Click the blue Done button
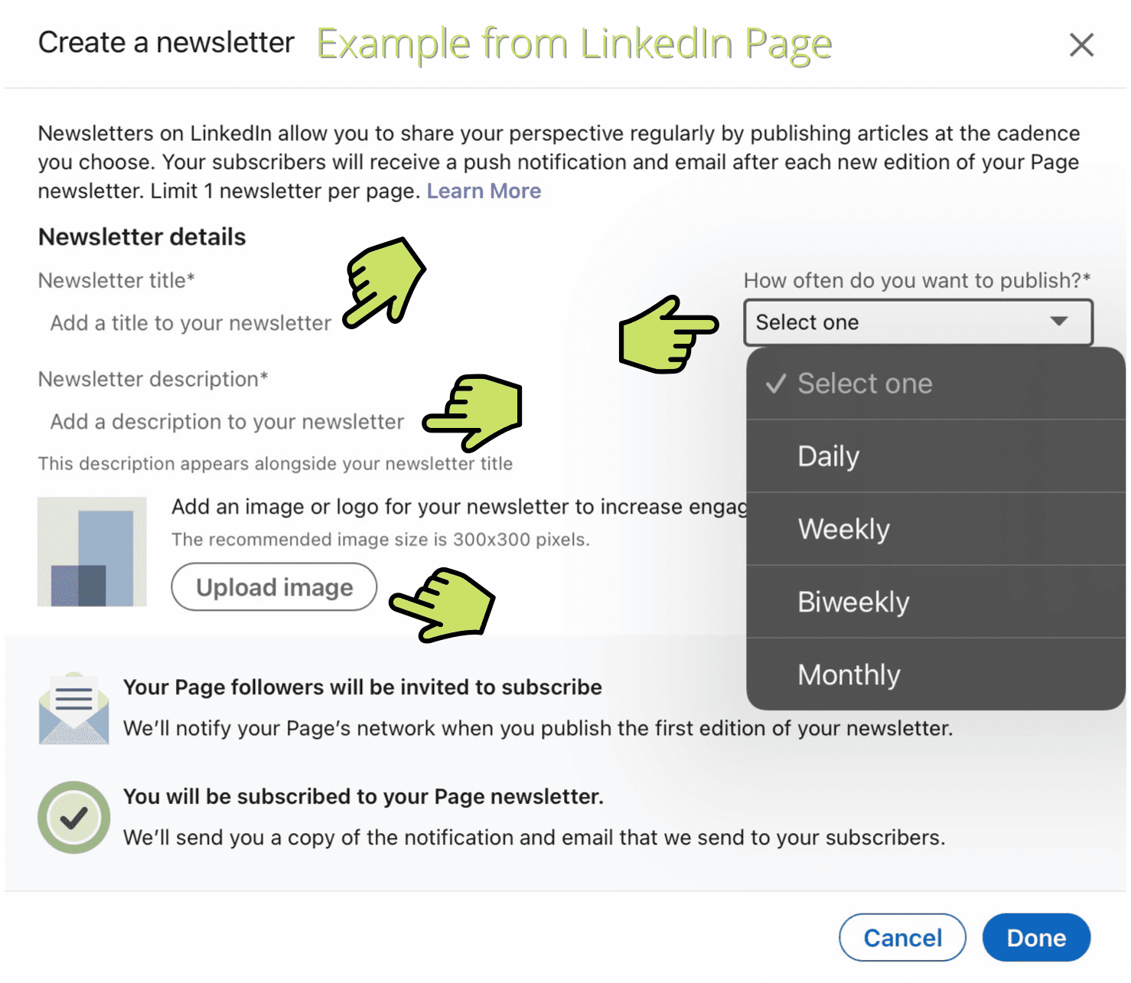Image resolution: width=1131 pixels, height=983 pixels. click(1036, 938)
